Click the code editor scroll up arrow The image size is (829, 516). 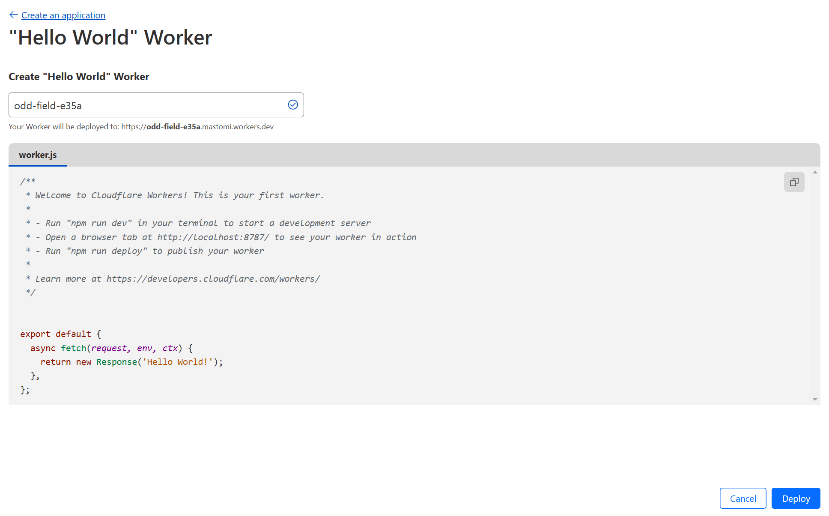tap(815, 173)
